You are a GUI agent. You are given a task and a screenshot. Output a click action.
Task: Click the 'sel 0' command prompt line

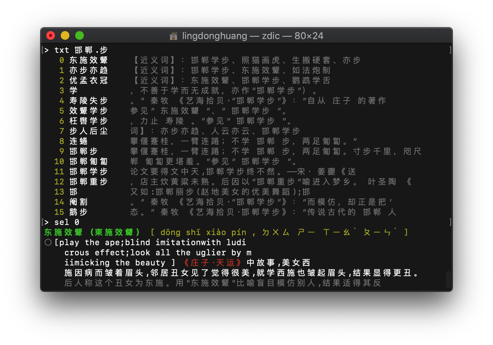(x=67, y=222)
